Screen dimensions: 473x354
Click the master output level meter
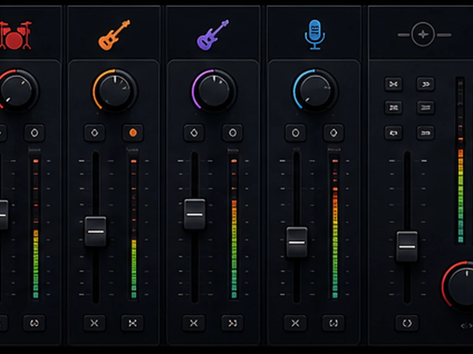pos(460,160)
